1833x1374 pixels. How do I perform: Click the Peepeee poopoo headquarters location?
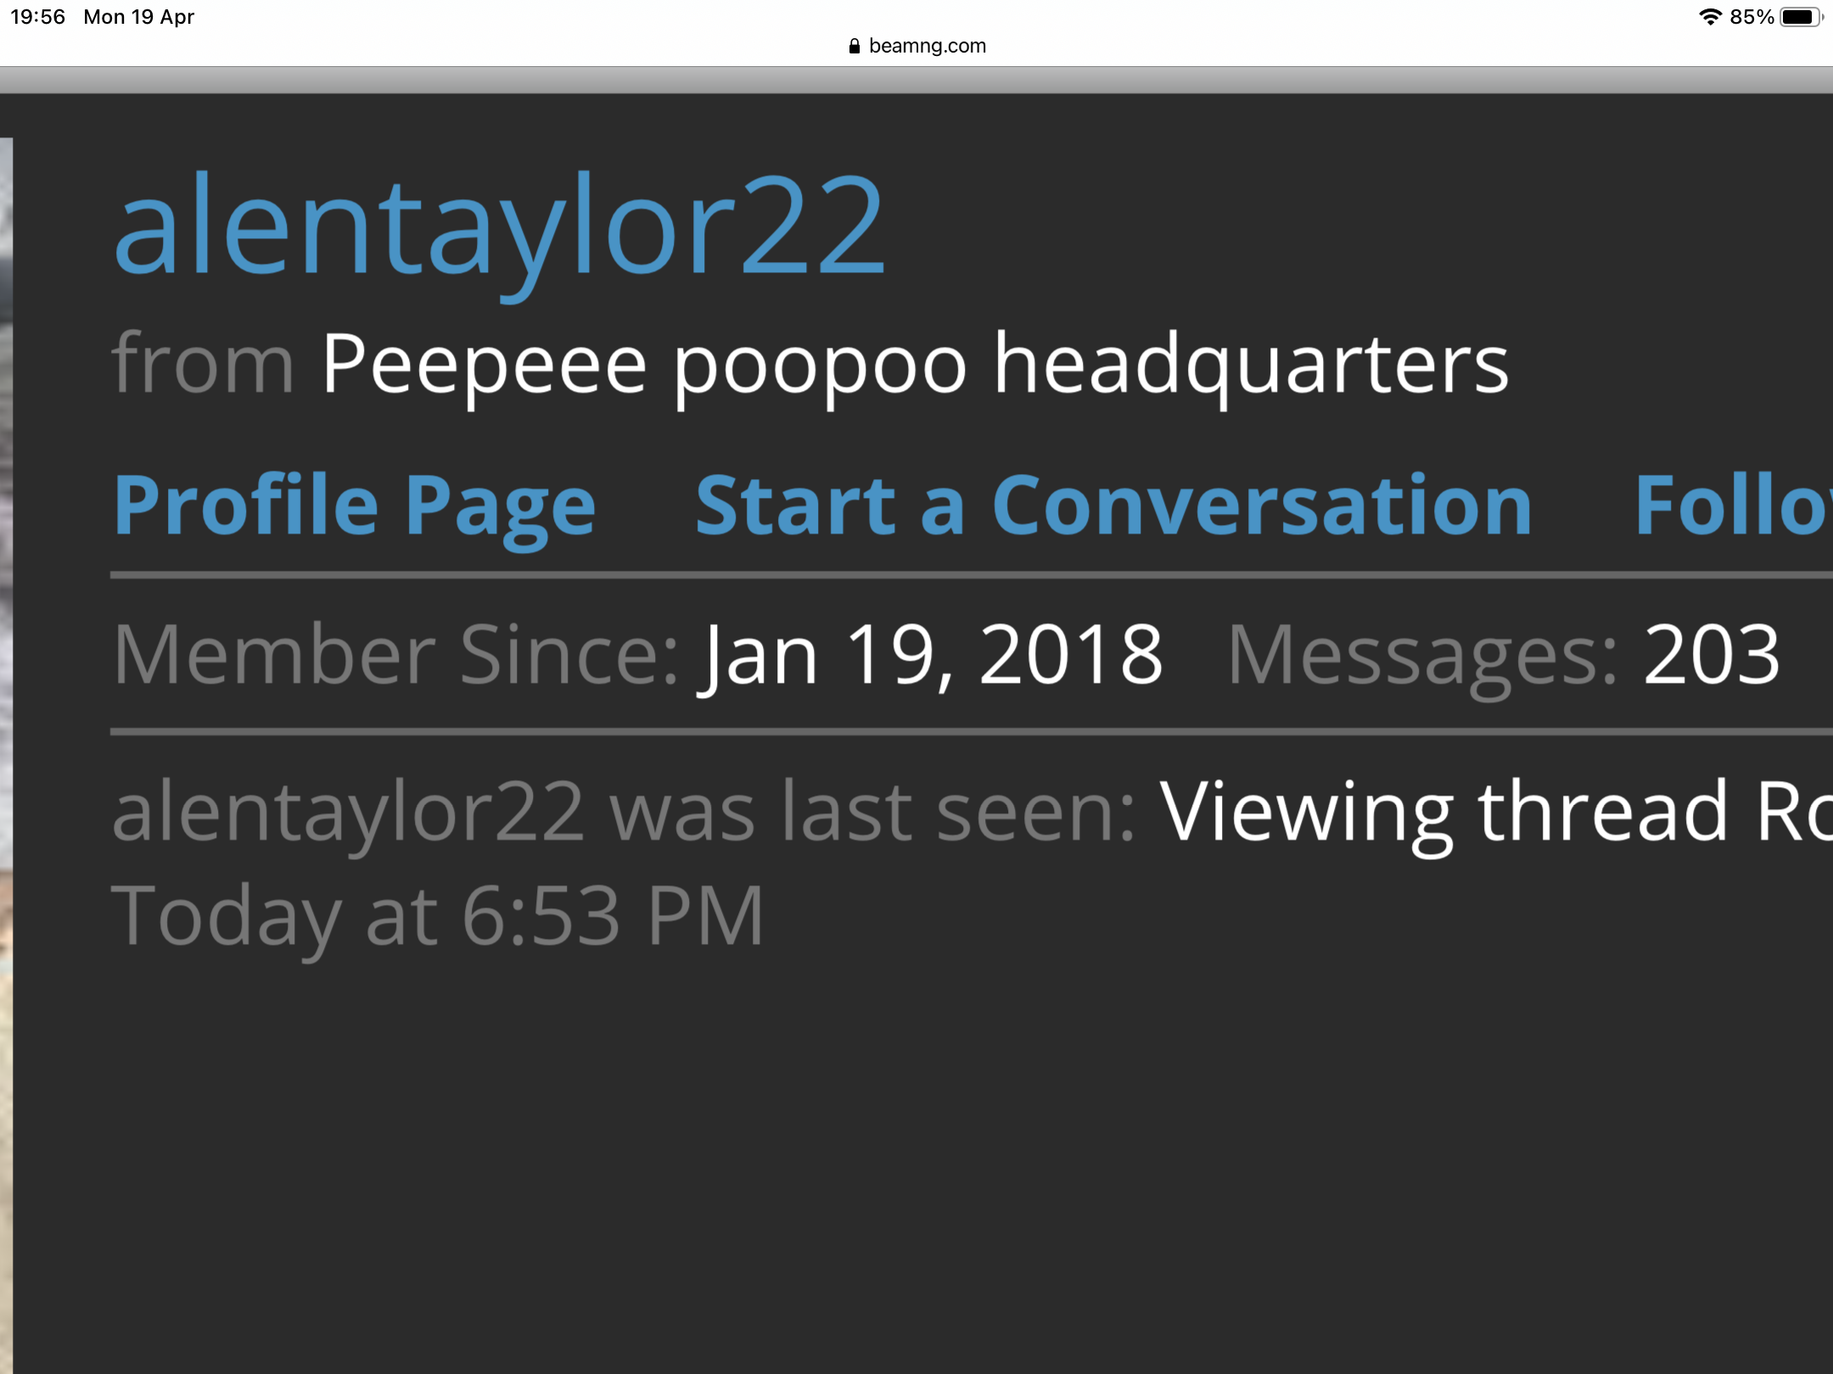click(x=915, y=366)
